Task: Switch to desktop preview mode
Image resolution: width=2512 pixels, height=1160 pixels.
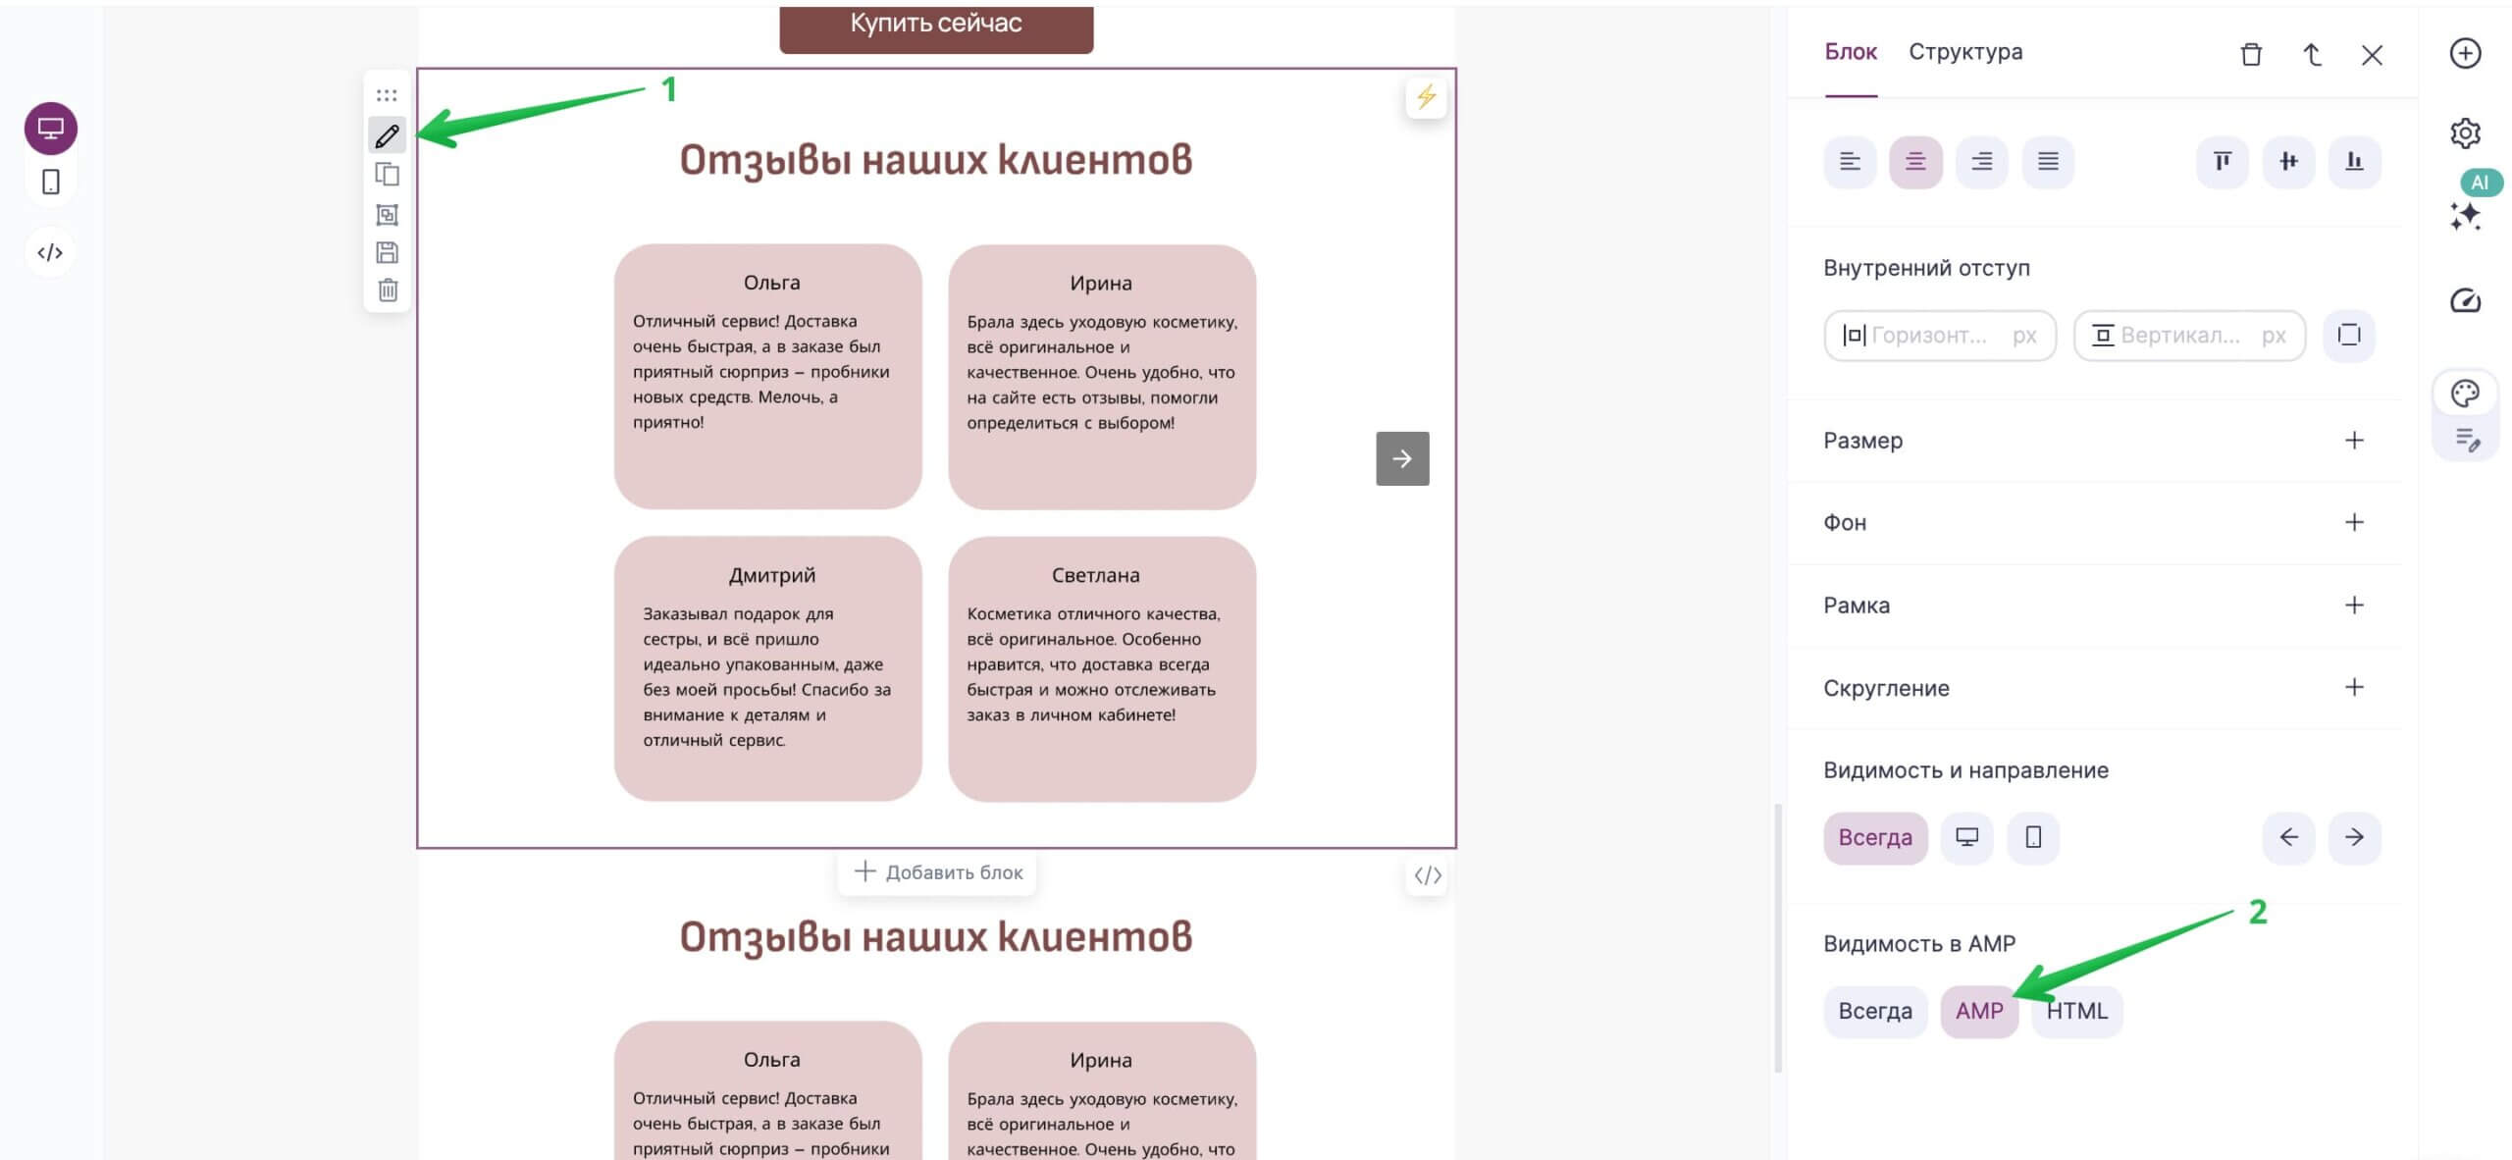Action: click(x=51, y=129)
